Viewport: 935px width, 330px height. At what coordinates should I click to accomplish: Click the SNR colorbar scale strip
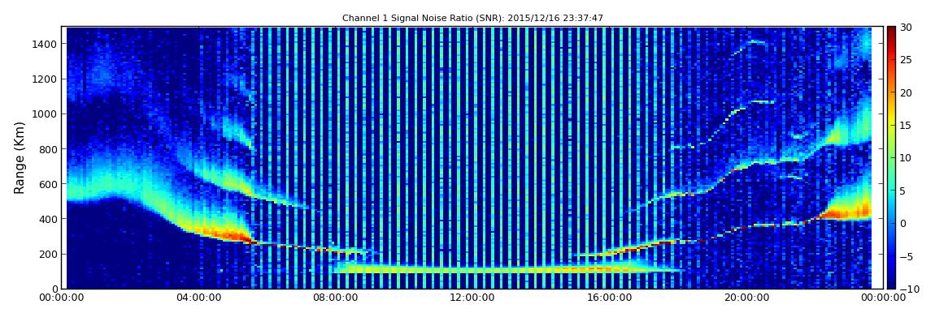pyautogui.click(x=891, y=157)
